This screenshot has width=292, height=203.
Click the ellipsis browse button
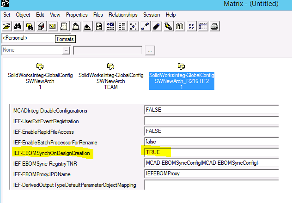(150, 50)
